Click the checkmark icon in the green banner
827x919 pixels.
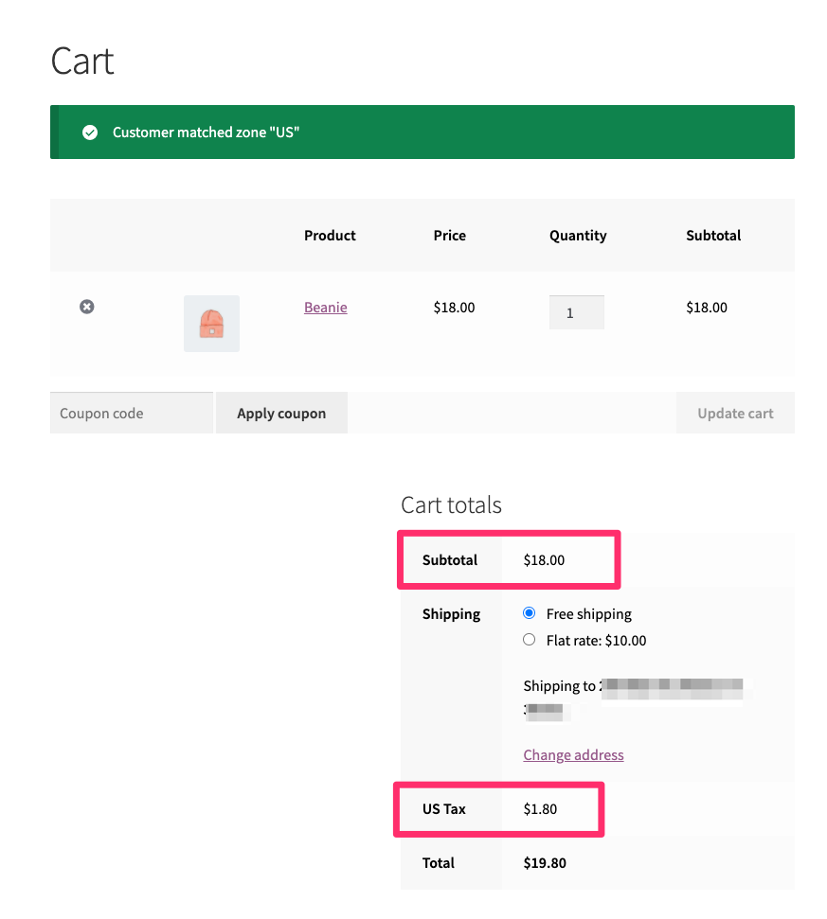[x=89, y=132]
